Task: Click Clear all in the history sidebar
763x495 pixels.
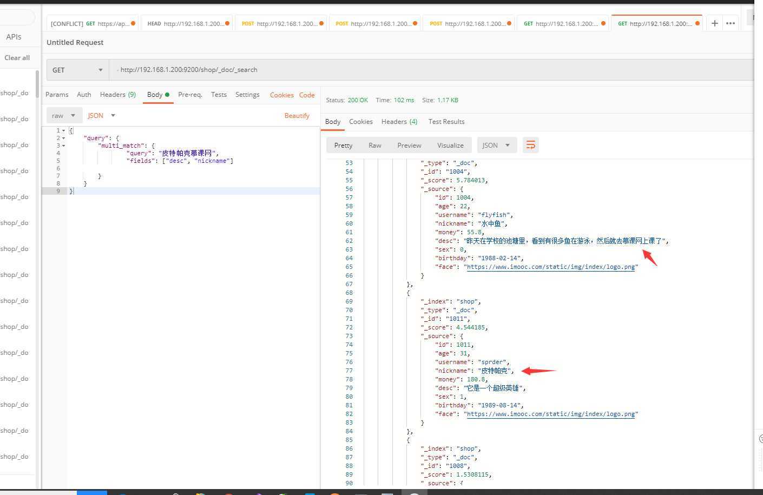Action: coord(17,58)
